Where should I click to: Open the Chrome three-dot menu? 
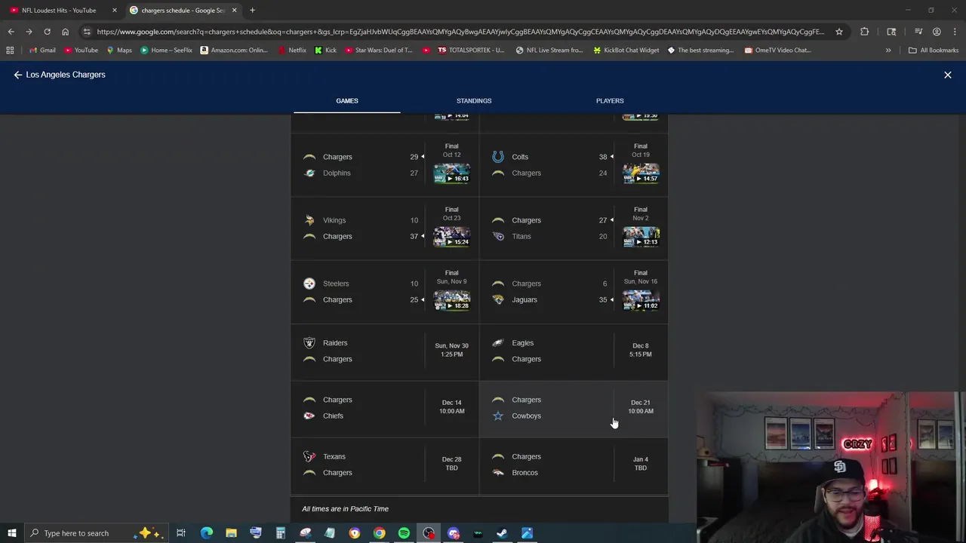pyautogui.click(x=955, y=32)
